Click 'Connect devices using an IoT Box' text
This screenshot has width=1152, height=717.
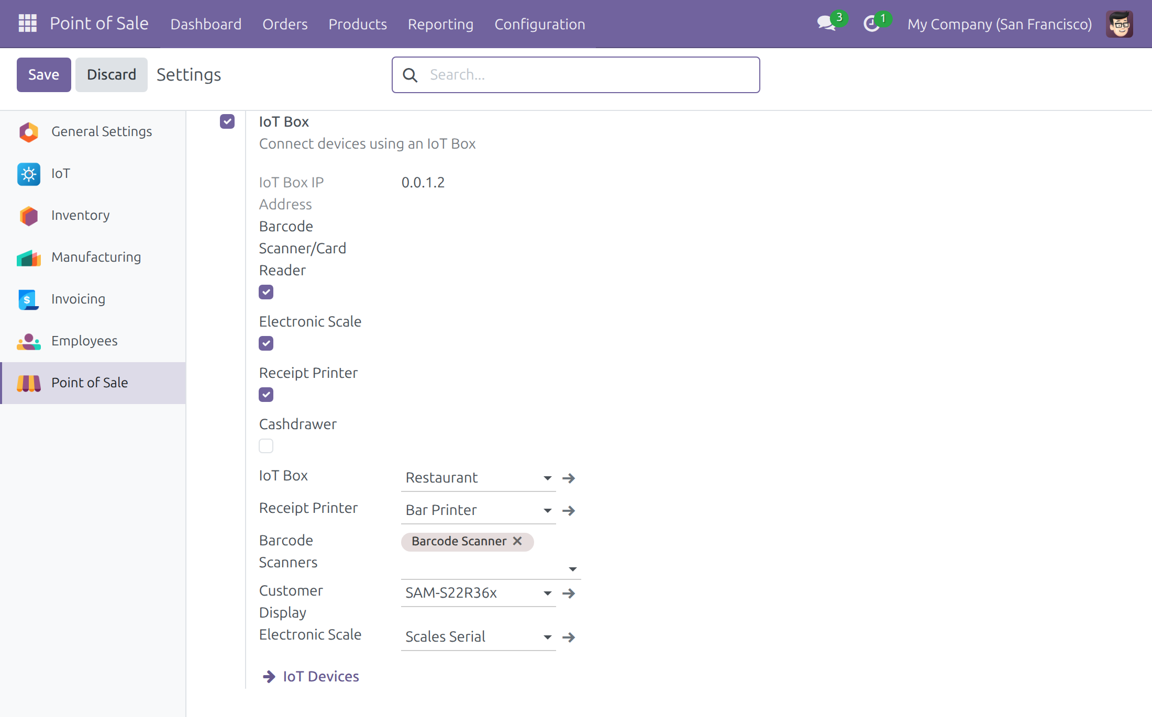368,144
